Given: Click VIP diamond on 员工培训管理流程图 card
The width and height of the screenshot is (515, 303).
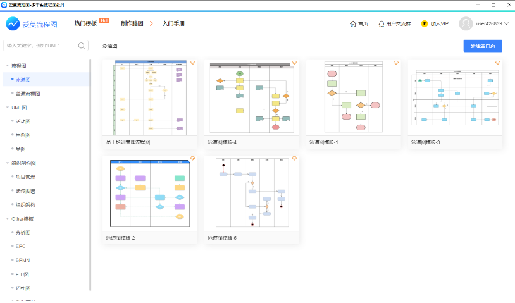Looking at the screenshot, I should pyautogui.click(x=193, y=63).
